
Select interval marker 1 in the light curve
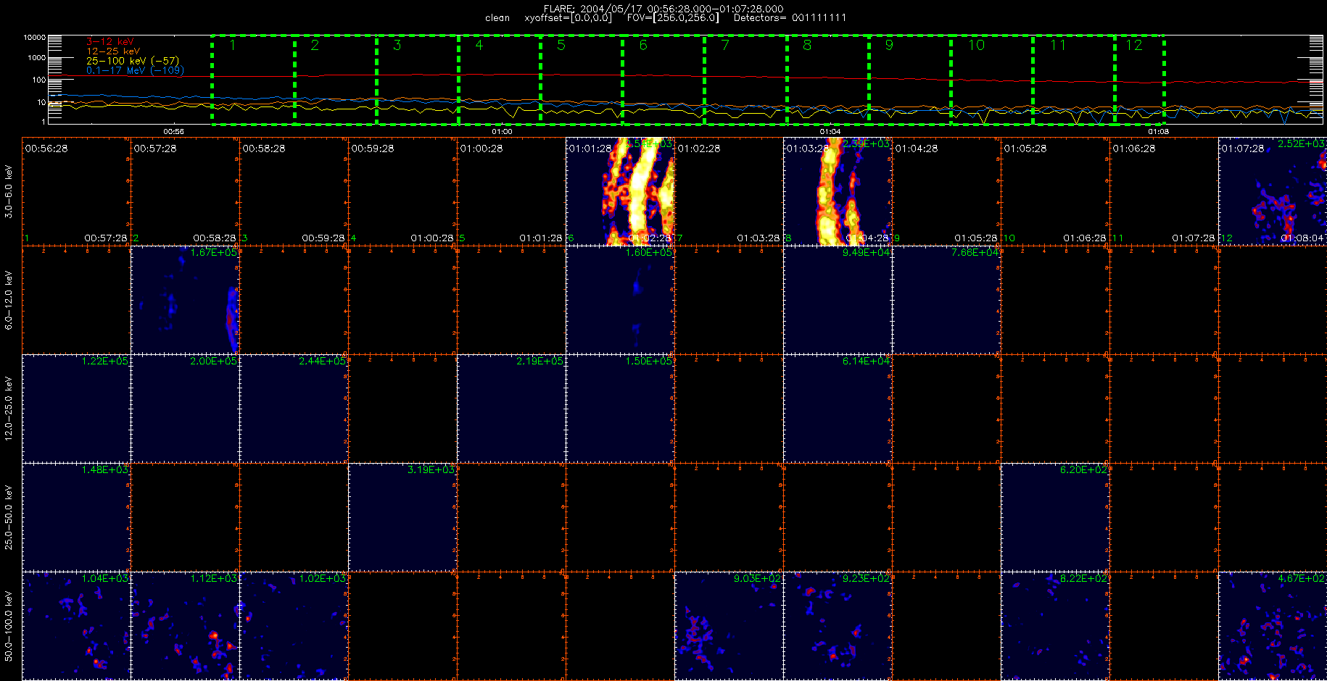click(232, 46)
